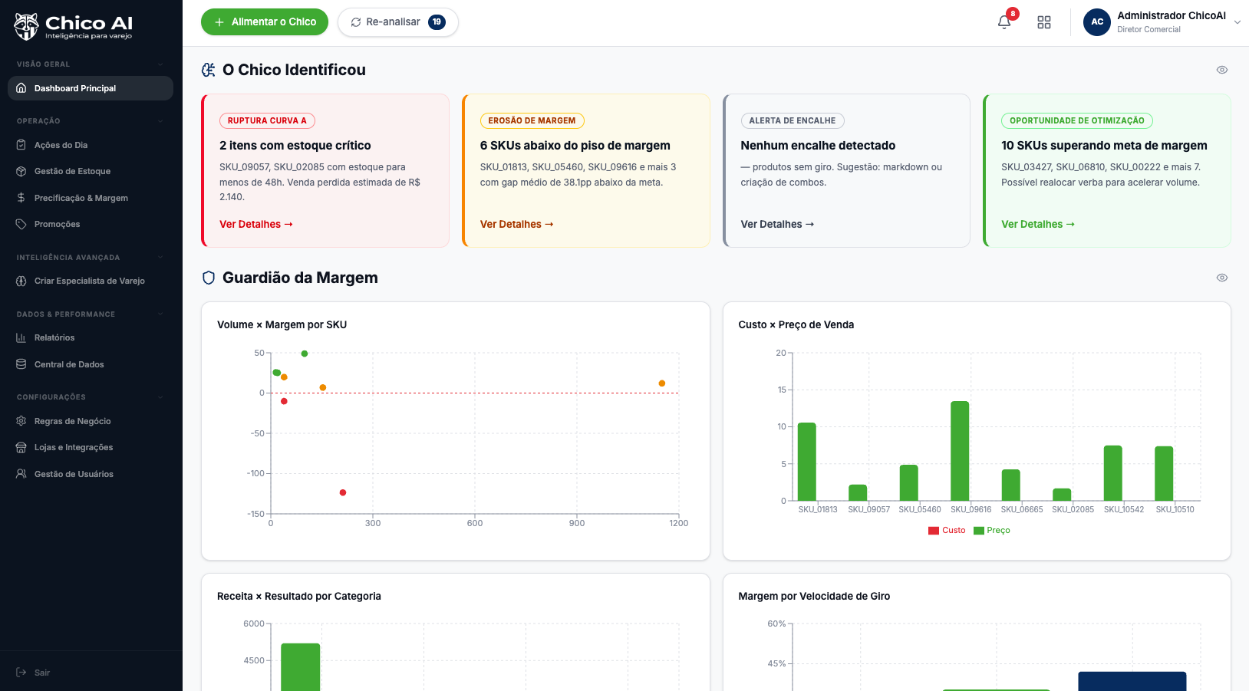
Task: Collapse the Visão Geral sidebar section
Action: (160, 64)
